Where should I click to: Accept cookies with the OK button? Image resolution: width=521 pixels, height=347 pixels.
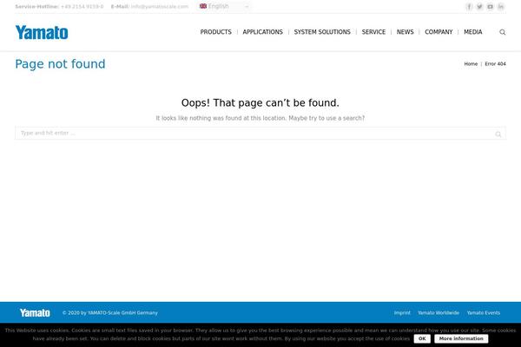(422, 338)
